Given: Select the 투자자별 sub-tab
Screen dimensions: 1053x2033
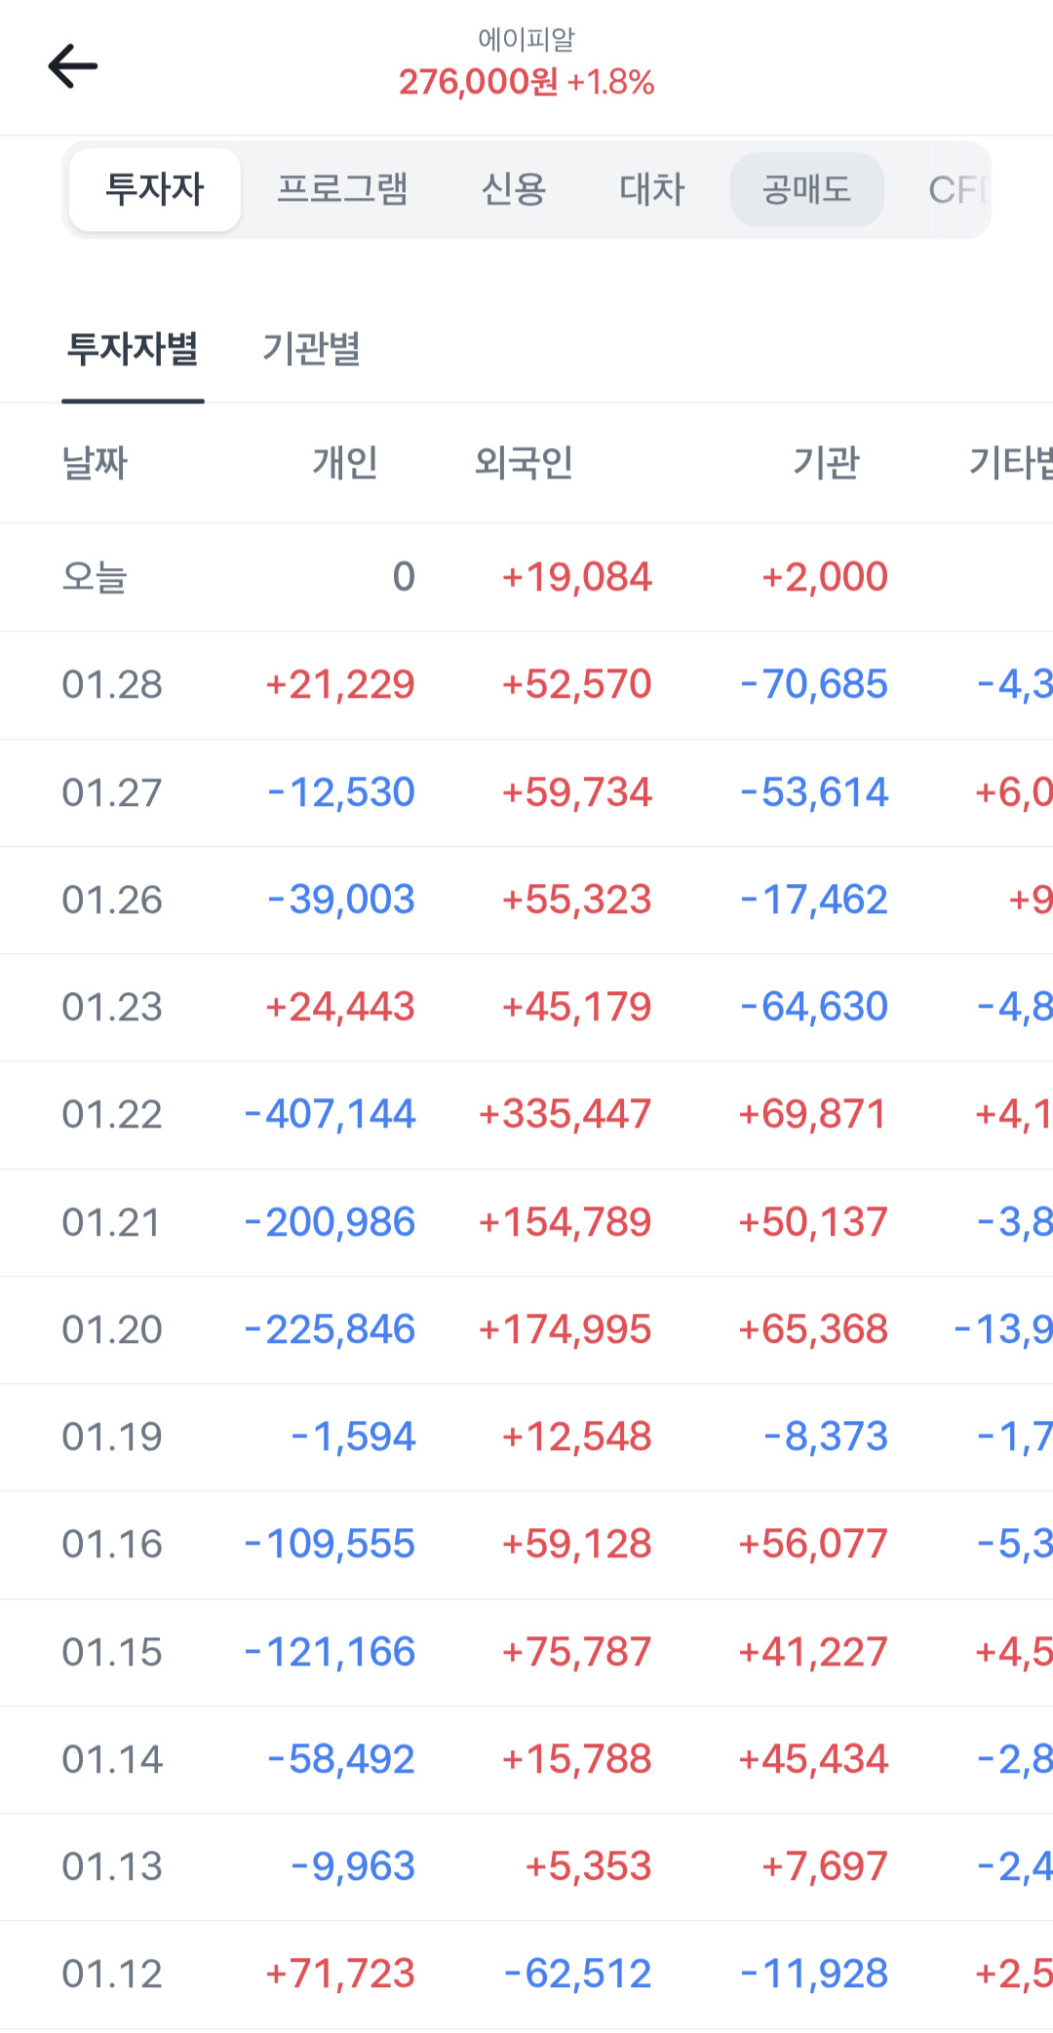Looking at the screenshot, I should pos(133,349).
